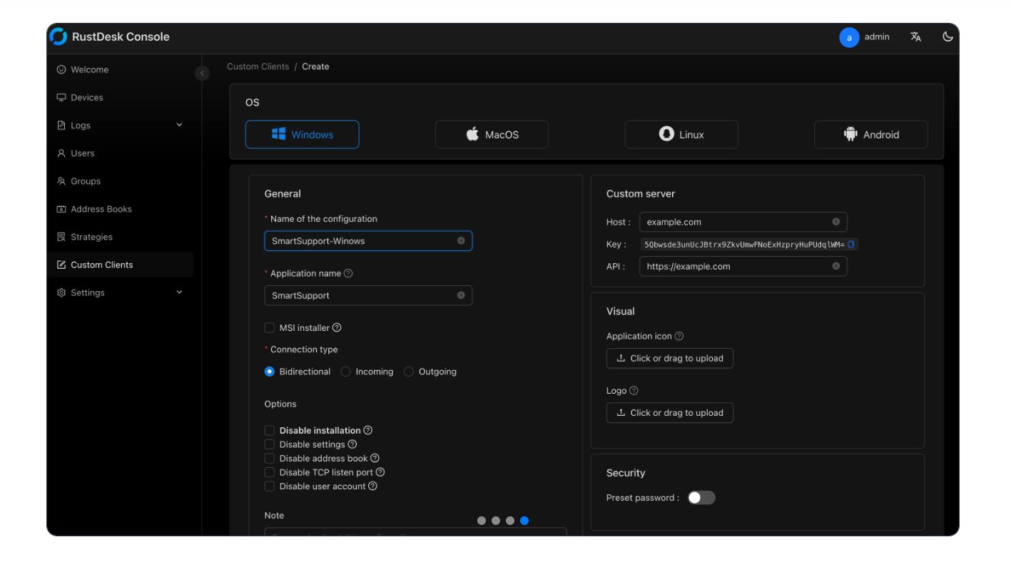Show help for Application name
The image size is (1011, 562).
(x=348, y=273)
